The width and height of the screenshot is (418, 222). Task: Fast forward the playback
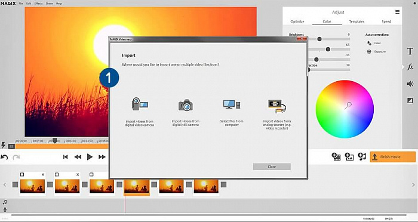click(102, 157)
